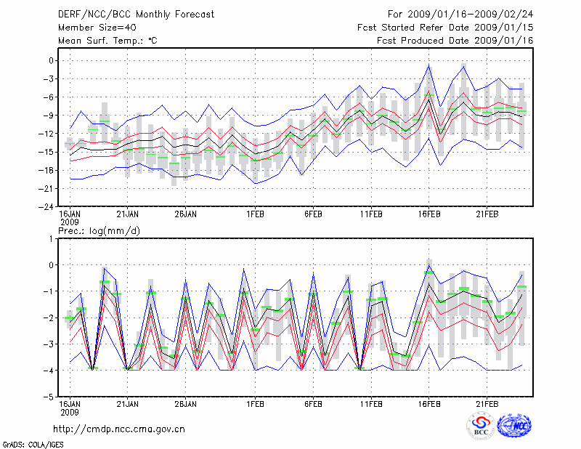Click 16FEB on the precipitation chart axis
Image resolution: width=581 pixels, height=449 pixels.
(x=429, y=405)
